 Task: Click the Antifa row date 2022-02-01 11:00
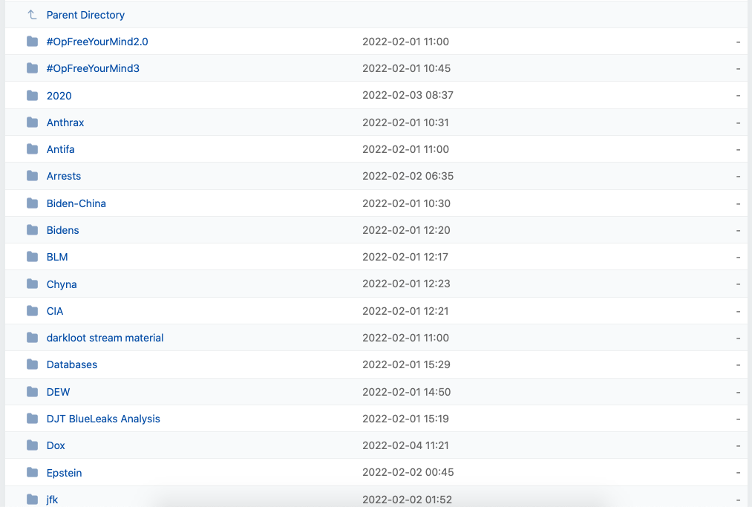[x=406, y=149]
